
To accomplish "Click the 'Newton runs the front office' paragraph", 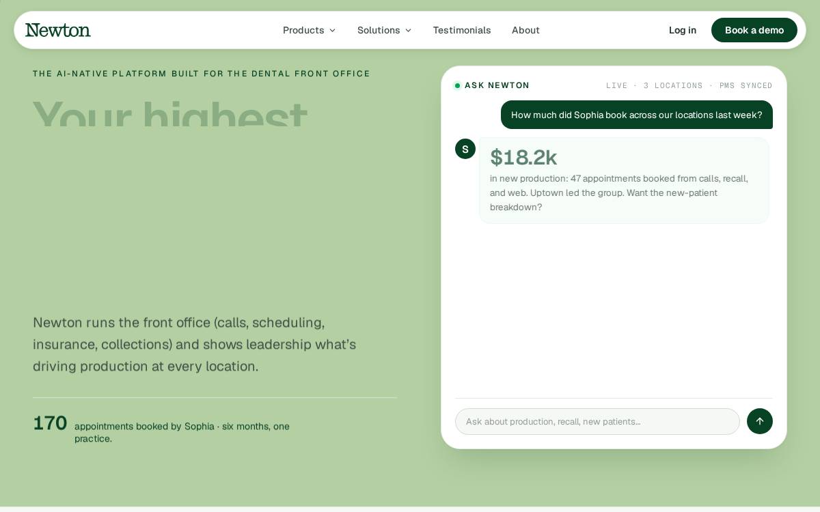I will click(195, 344).
